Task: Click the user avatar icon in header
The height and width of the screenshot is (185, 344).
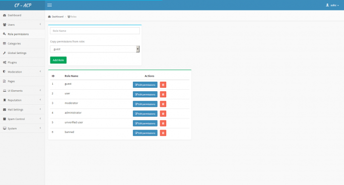Action: coord(327,5)
